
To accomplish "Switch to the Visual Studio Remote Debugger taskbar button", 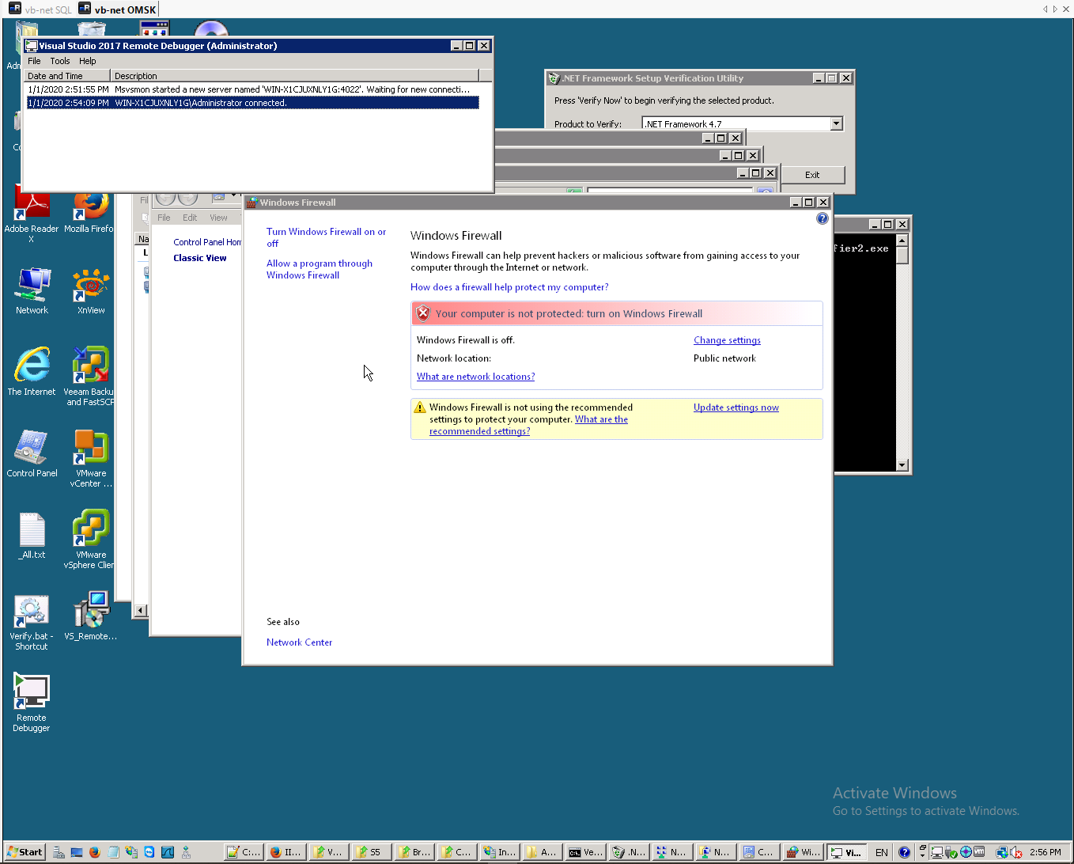I will [846, 852].
